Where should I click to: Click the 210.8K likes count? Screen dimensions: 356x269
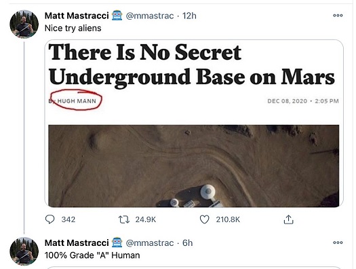(x=228, y=219)
